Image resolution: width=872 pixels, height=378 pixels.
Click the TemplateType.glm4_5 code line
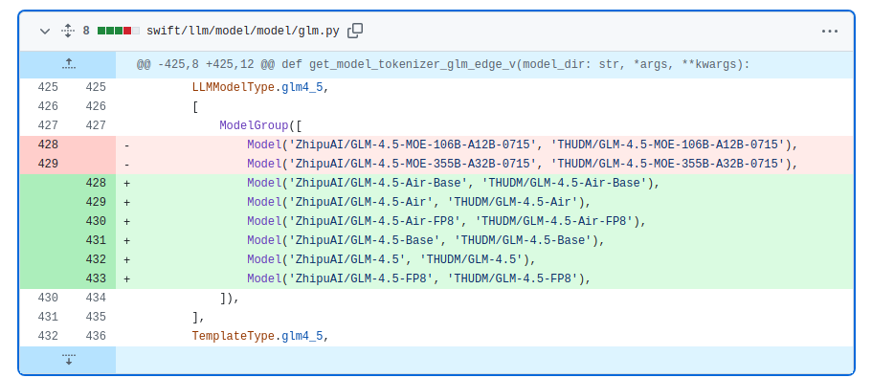click(484, 336)
